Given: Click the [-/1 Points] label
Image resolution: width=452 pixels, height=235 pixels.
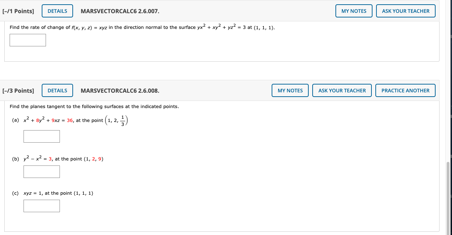Looking at the screenshot, I should pos(18,11).
